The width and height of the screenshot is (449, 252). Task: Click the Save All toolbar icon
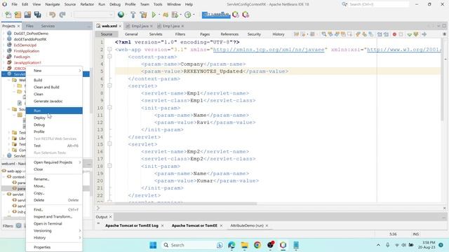point(37,15)
